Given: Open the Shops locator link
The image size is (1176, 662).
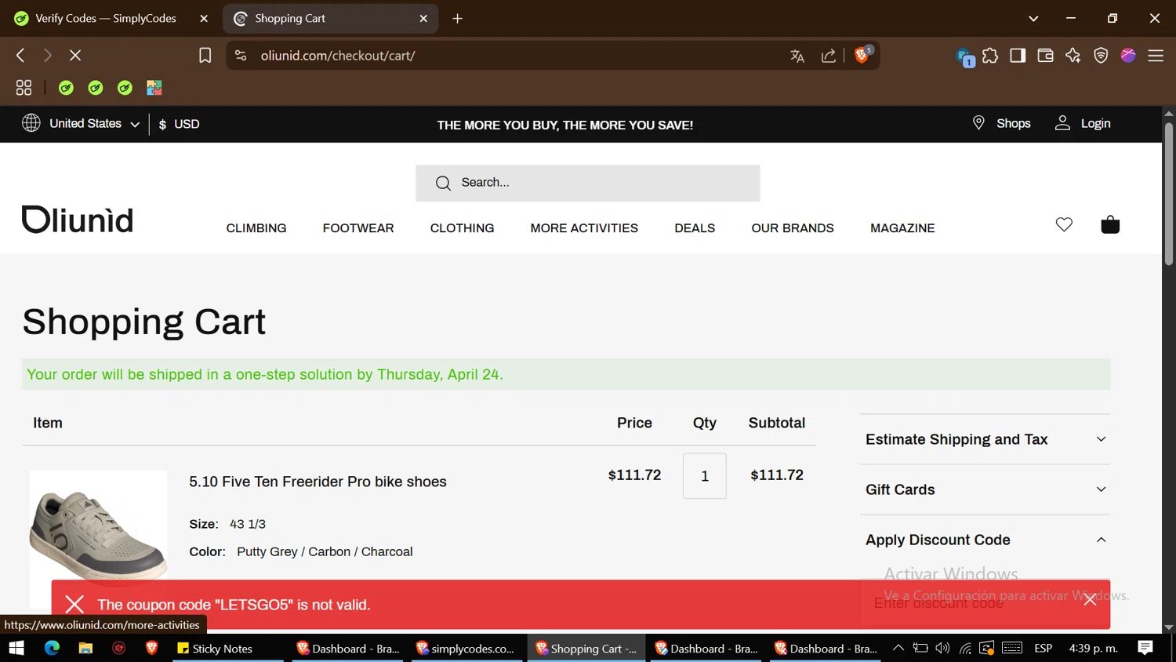Looking at the screenshot, I should click(x=1002, y=123).
